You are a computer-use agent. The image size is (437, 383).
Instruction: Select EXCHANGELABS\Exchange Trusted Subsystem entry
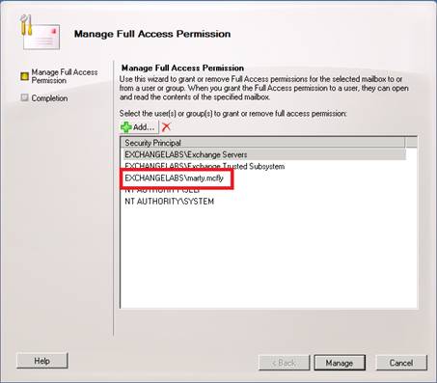(205, 166)
